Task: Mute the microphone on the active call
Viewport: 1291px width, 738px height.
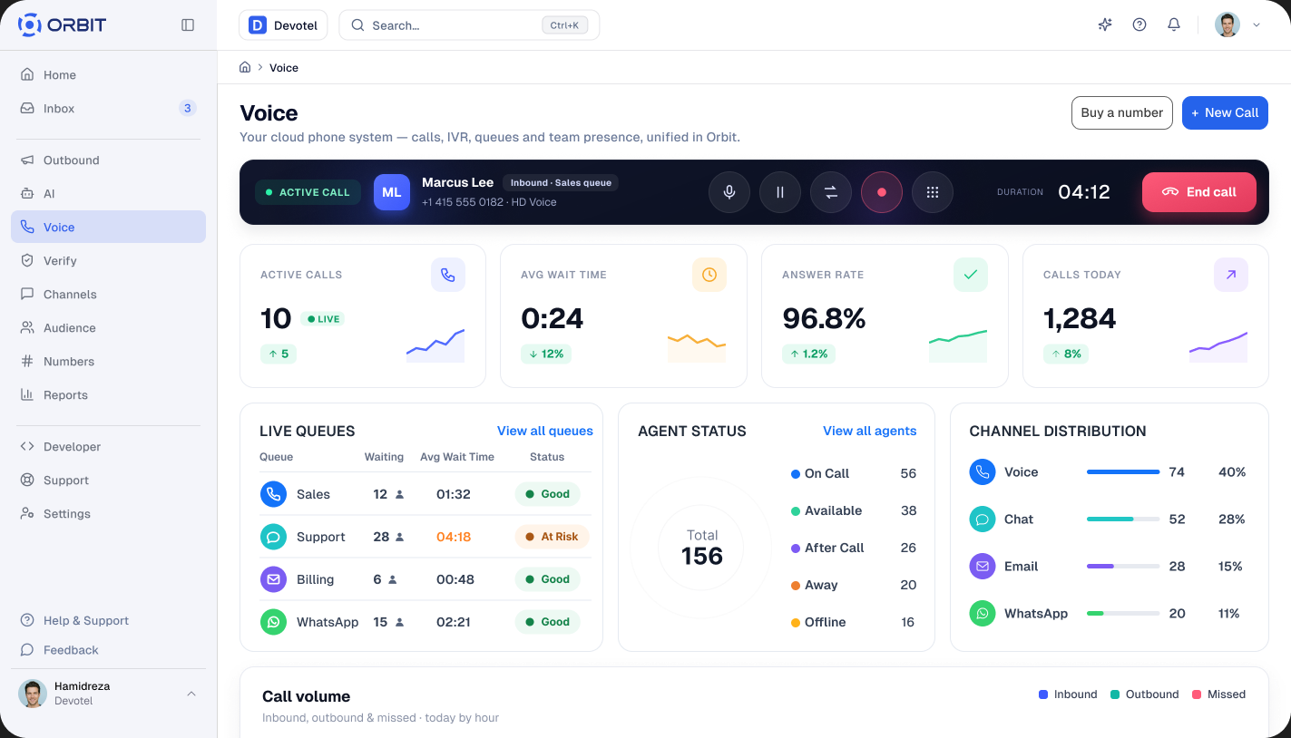Action: click(x=729, y=192)
